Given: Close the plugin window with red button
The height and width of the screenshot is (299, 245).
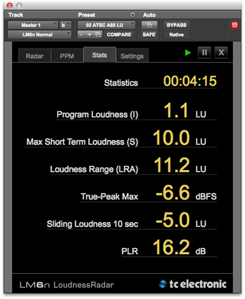Looking at the screenshot, I should [x=10, y=6].
